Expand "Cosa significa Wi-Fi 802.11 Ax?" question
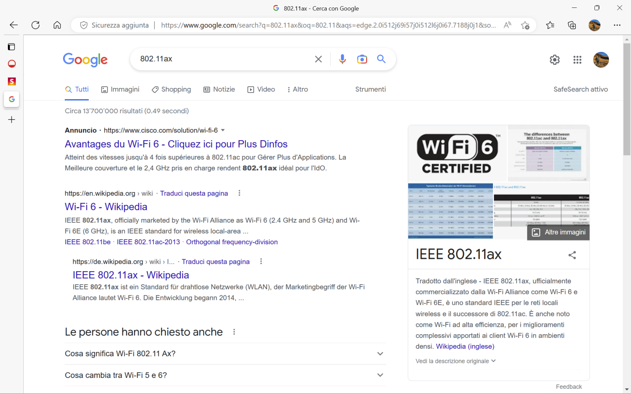Viewport: 631px width, 394px height. (x=380, y=354)
